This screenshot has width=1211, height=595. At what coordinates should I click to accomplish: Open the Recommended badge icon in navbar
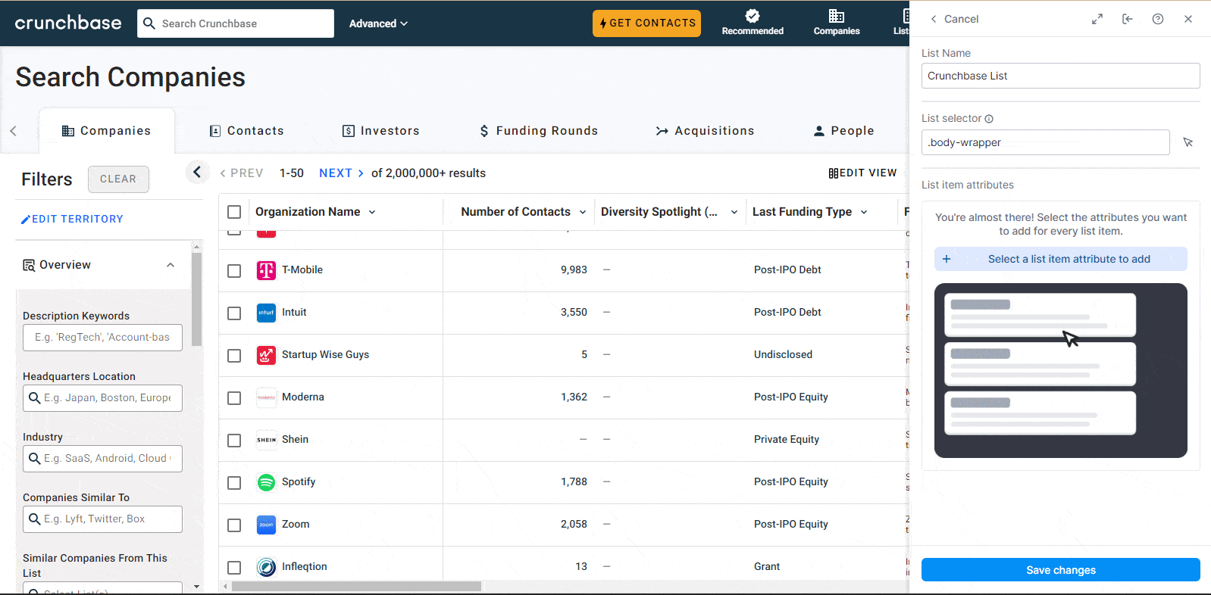tap(752, 16)
